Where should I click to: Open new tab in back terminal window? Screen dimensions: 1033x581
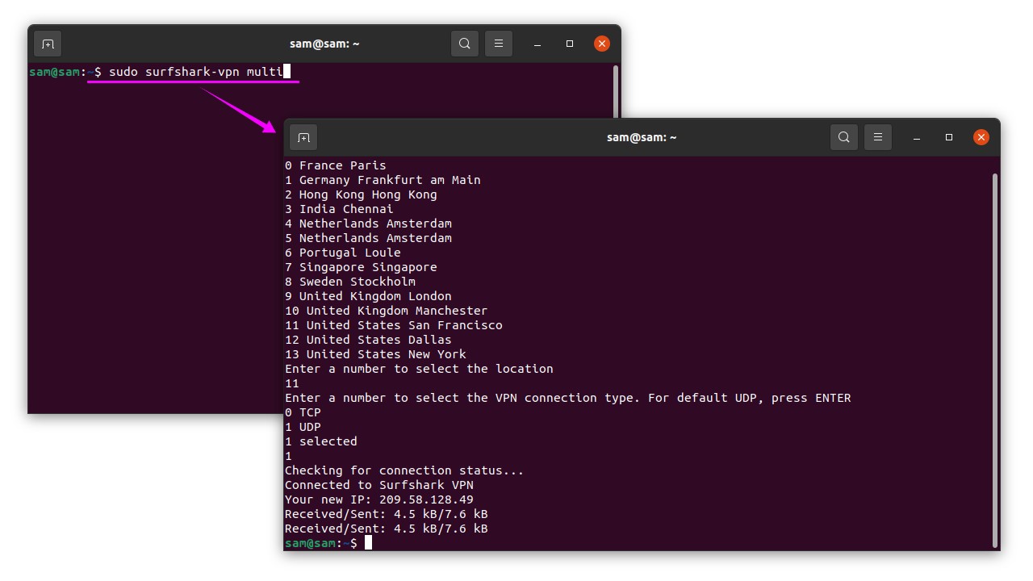pyautogui.click(x=48, y=44)
